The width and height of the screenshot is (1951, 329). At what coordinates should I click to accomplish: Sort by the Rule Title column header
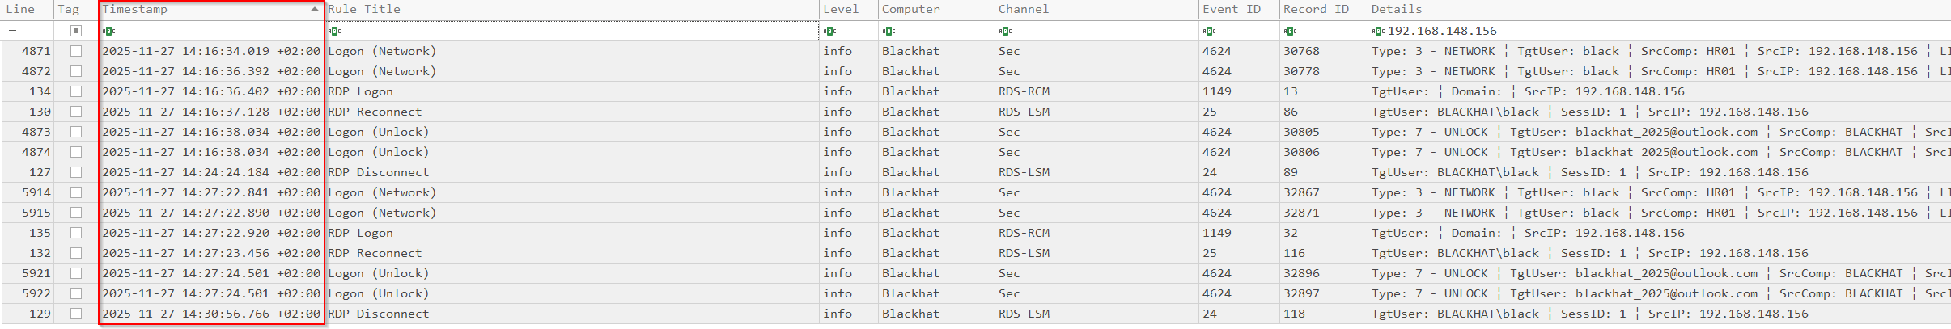coord(364,9)
